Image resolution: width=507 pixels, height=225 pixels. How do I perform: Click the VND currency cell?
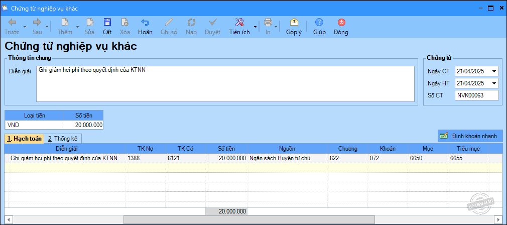point(35,125)
